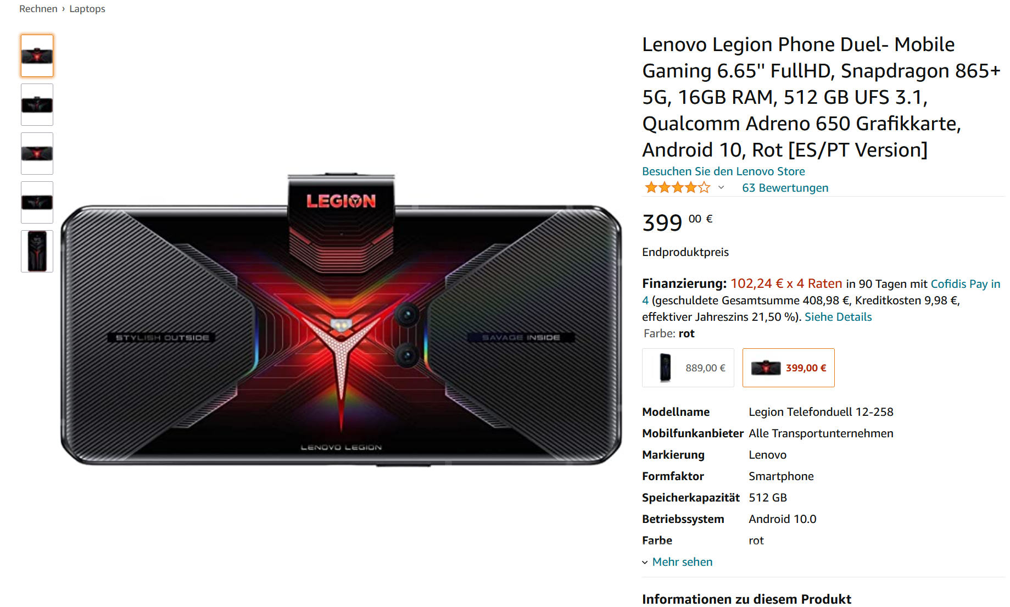Go to Laptops breadcrumb category
This screenshot has width=1010, height=607.
(87, 9)
